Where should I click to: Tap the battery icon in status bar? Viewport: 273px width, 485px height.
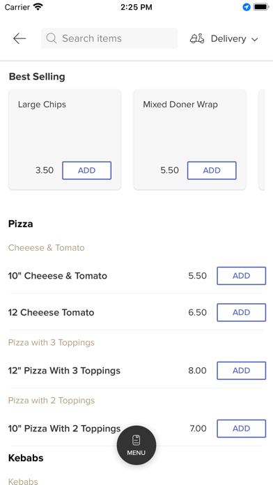tap(261, 7)
